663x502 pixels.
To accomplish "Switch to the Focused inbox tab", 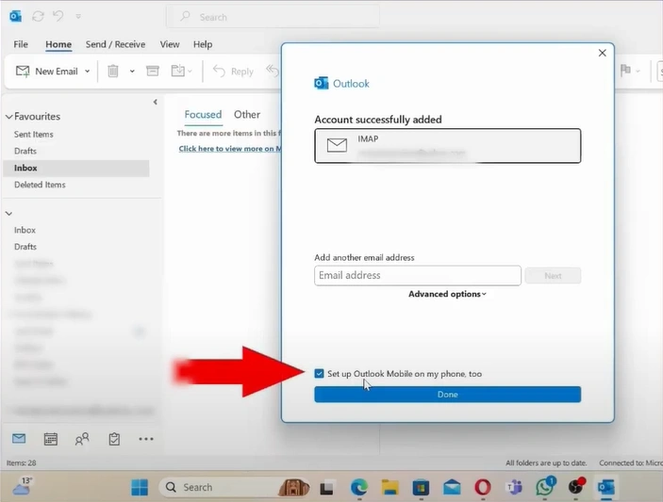I will click(x=203, y=115).
